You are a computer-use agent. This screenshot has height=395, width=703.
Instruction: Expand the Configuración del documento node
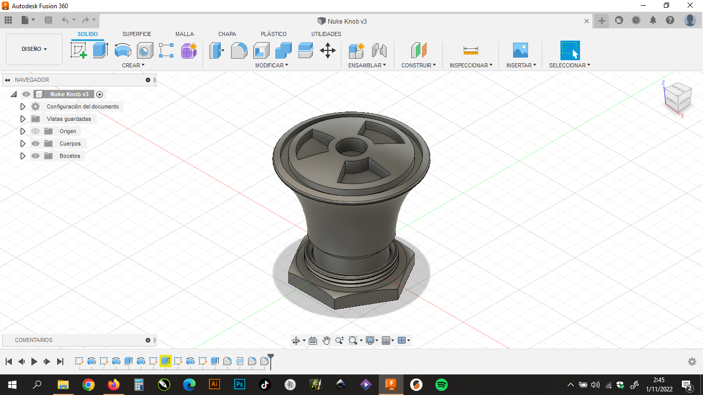pyautogui.click(x=23, y=106)
